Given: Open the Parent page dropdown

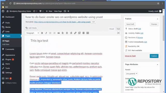Looking at the screenshot, I should coord(132,74).
